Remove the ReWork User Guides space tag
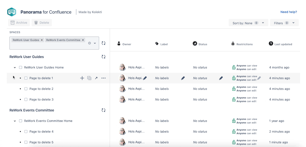 (x=42, y=40)
